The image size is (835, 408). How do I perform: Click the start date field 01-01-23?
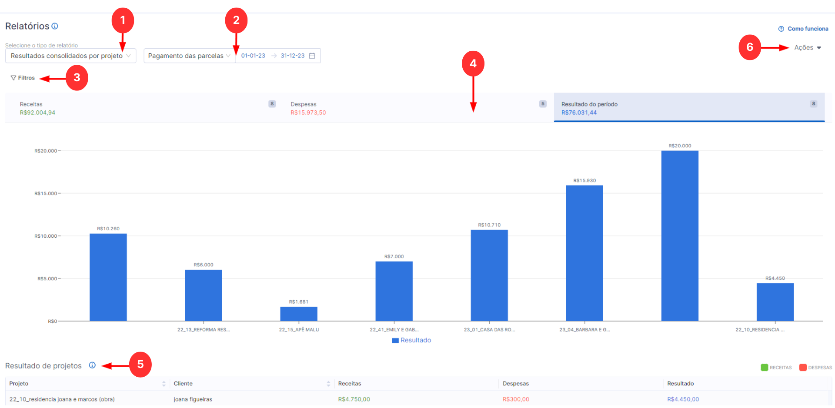click(253, 56)
